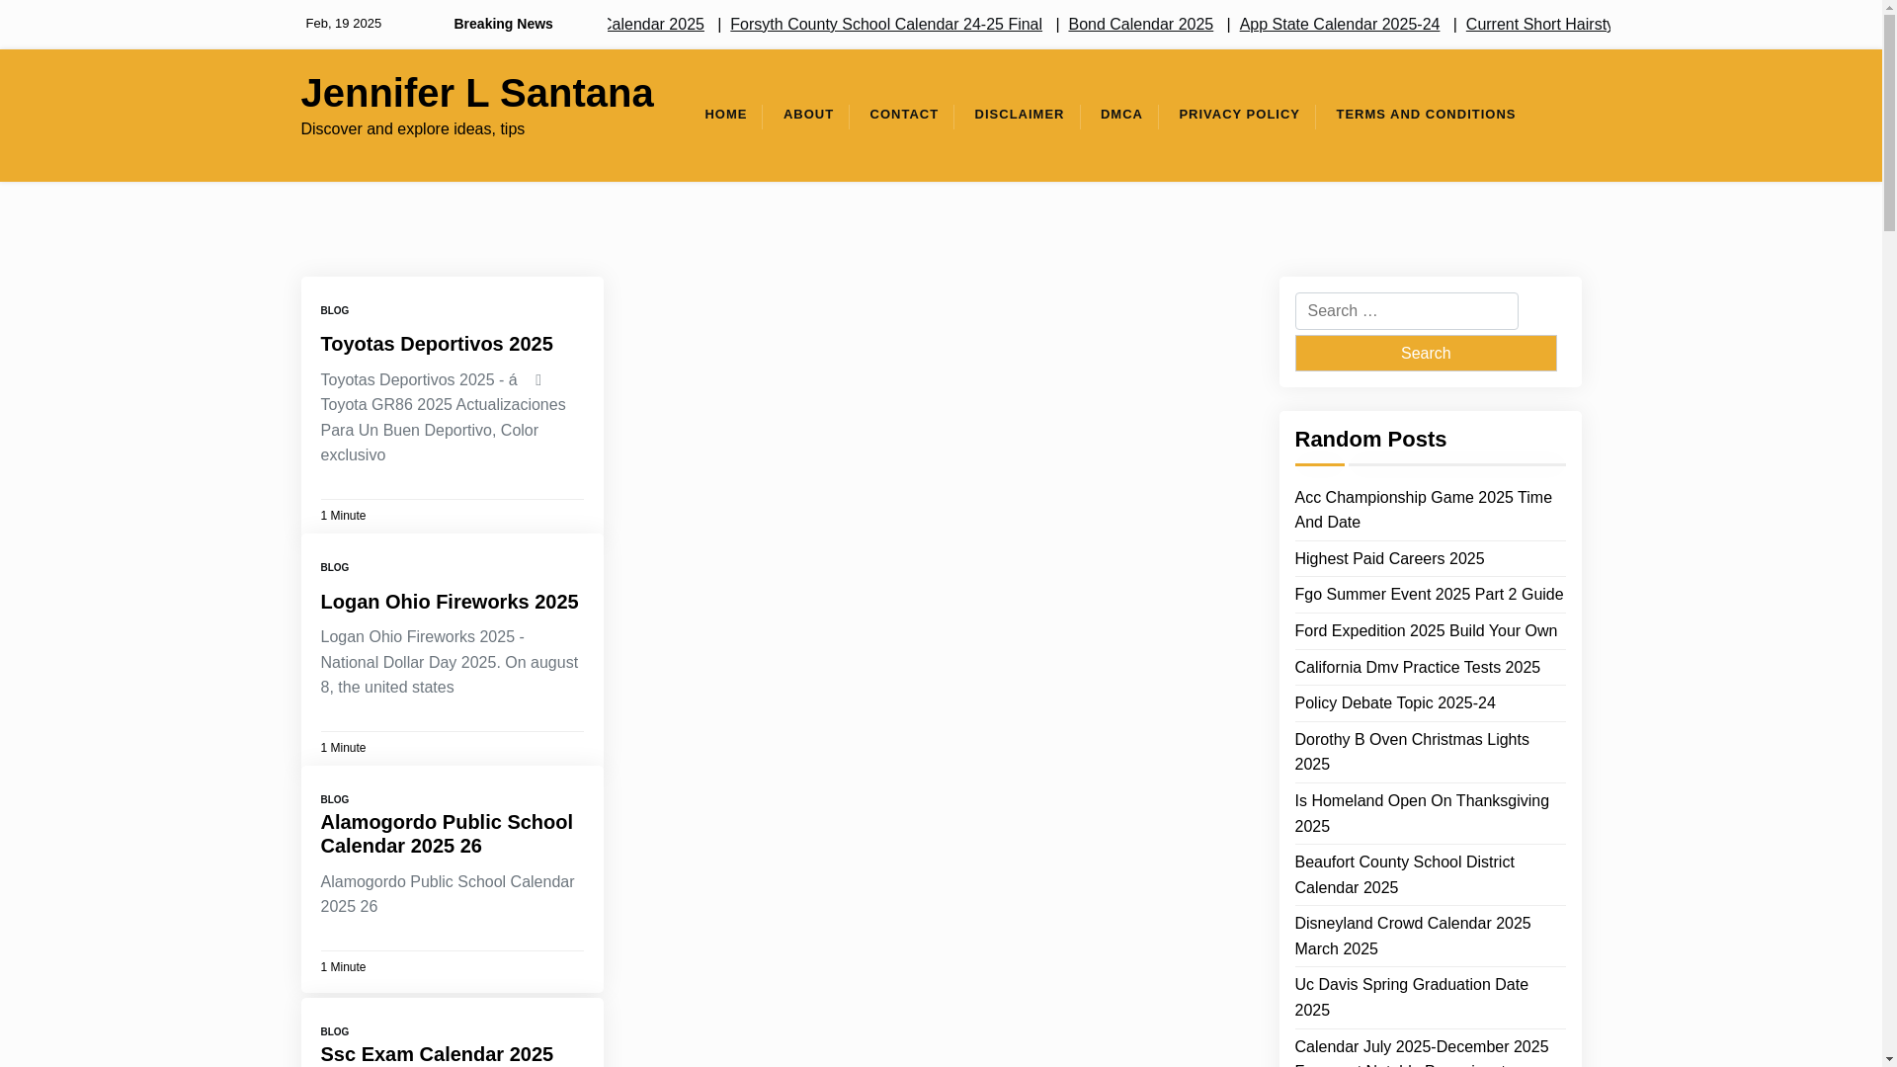
Task: Open Bond Calendar 2025 breaking news link
Action: pyautogui.click(x=1140, y=24)
